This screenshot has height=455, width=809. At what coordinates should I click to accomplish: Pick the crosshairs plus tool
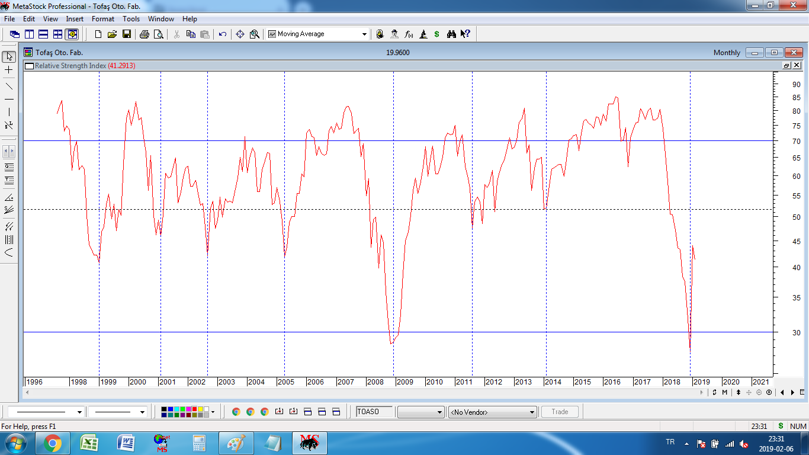9,71
